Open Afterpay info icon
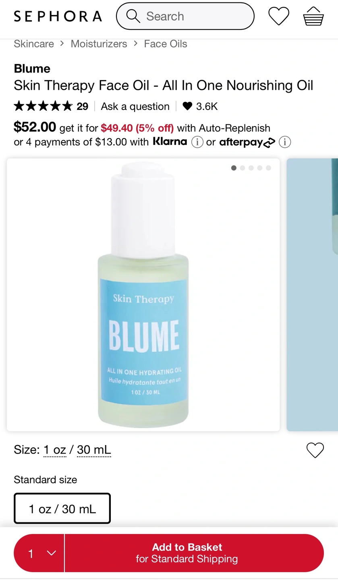Viewport: 338px width, 580px height. (285, 142)
